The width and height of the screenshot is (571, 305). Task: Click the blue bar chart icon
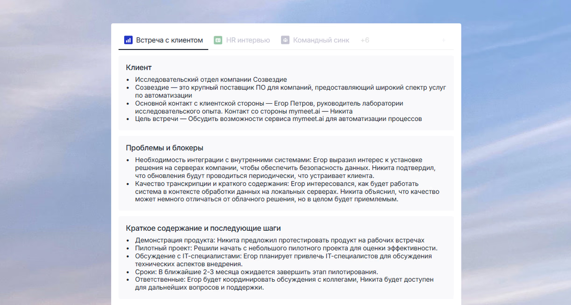point(128,40)
